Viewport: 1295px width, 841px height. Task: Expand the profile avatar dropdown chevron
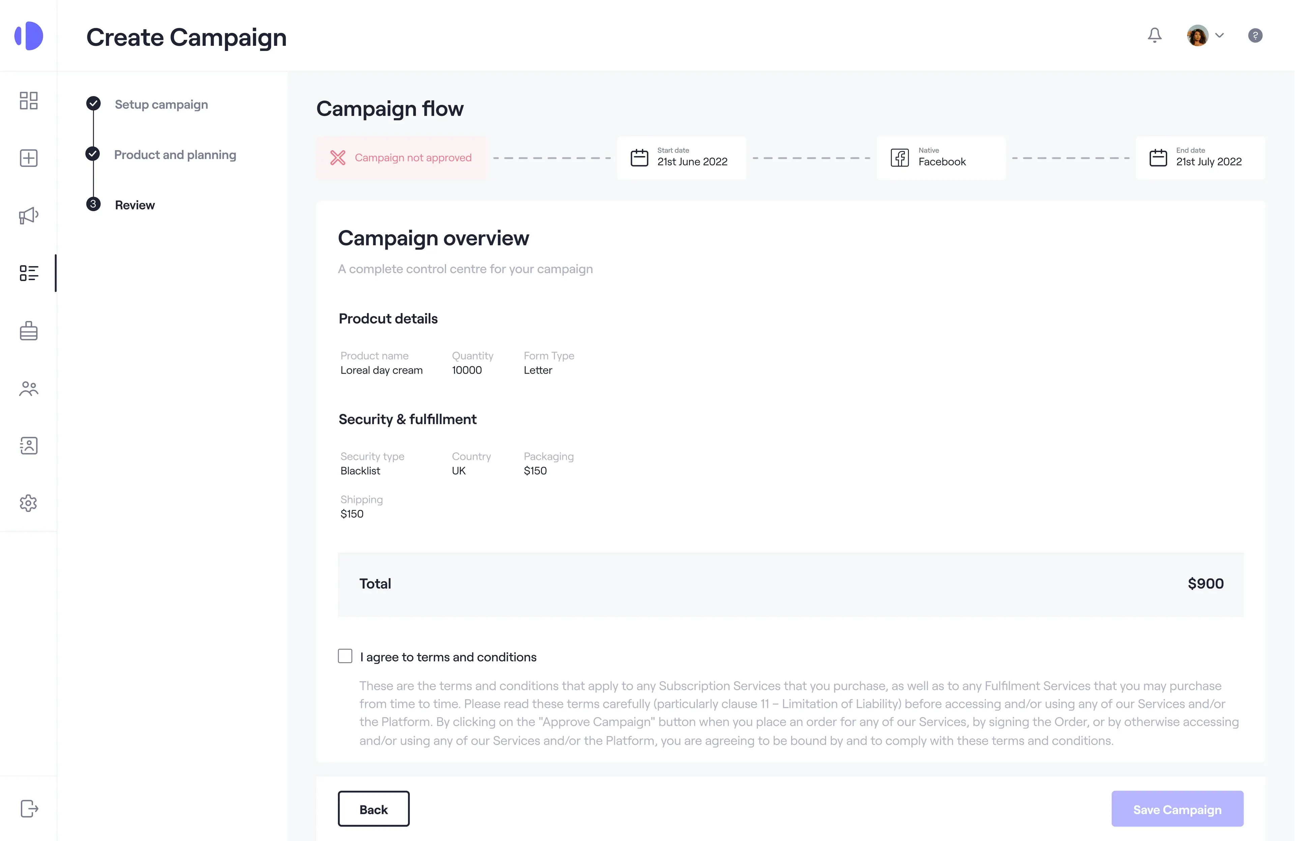pos(1219,35)
